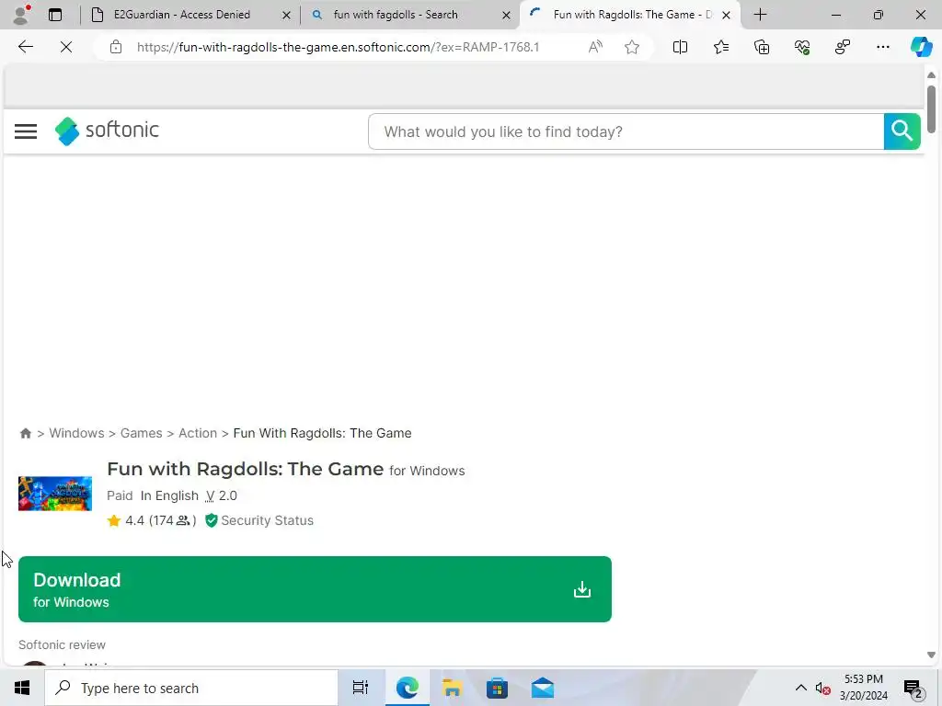Click the Fun with Ragdolls game thumbnail
This screenshot has width=942, height=706.
(x=55, y=494)
